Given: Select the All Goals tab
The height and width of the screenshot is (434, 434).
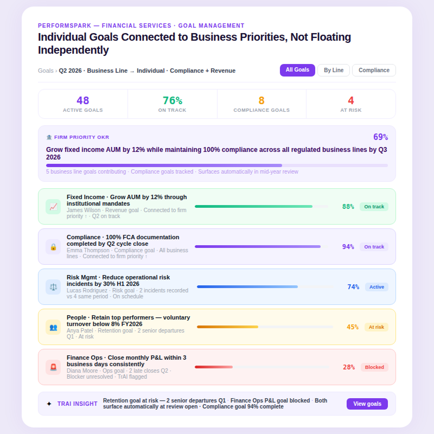Looking at the screenshot, I should click(x=297, y=70).
